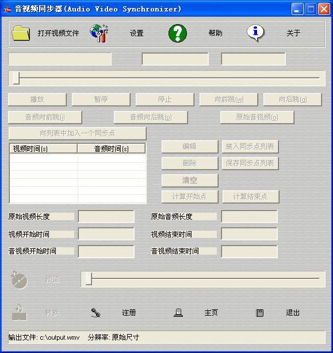
Task: Click the 注册 register label
Action: (129, 313)
